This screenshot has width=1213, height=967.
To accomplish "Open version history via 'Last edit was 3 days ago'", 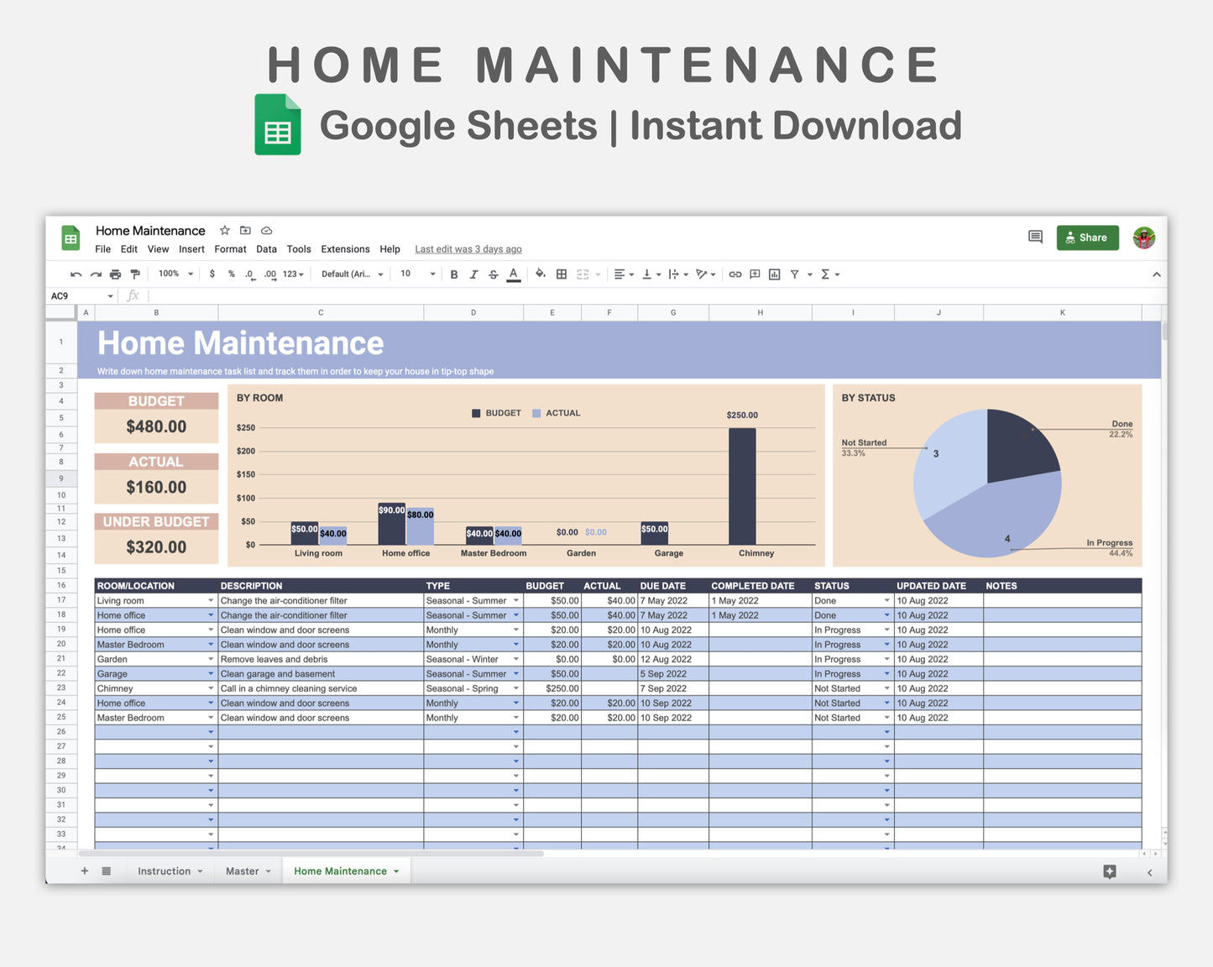I will [x=468, y=249].
